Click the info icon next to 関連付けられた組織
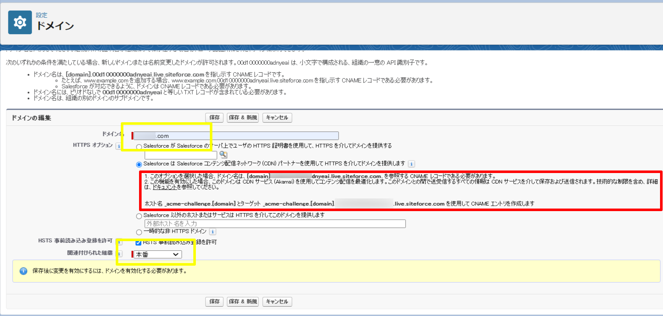The width and height of the screenshot is (663, 316). 119,254
